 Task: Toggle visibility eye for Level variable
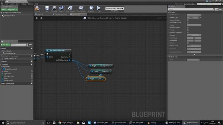[32, 78]
